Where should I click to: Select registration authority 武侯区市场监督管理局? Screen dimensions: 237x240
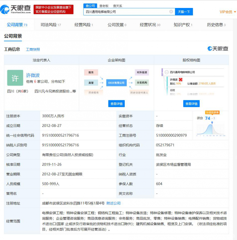point(173,164)
